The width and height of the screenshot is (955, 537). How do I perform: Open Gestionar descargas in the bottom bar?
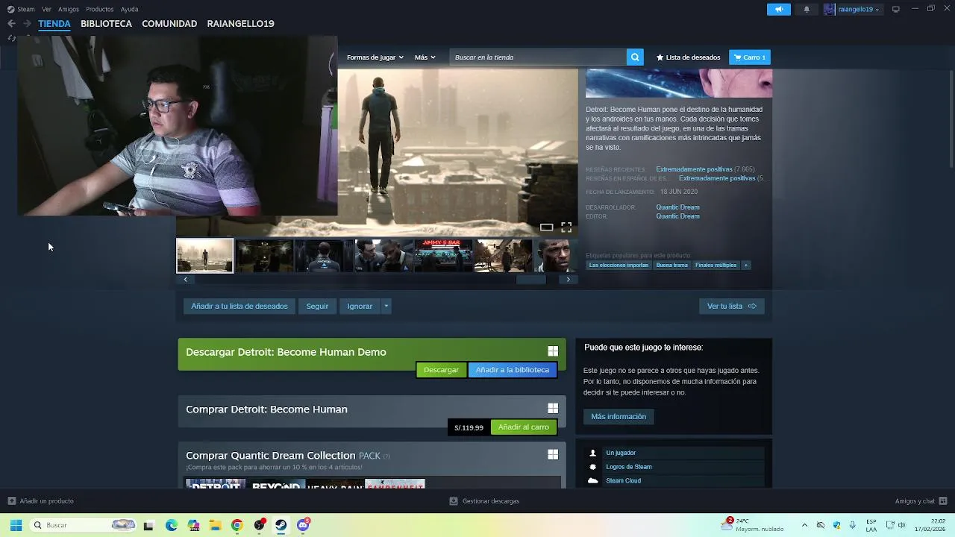coord(484,501)
